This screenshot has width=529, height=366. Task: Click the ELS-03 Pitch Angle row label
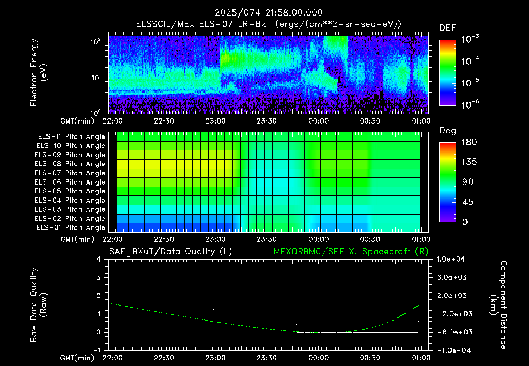[70, 209]
